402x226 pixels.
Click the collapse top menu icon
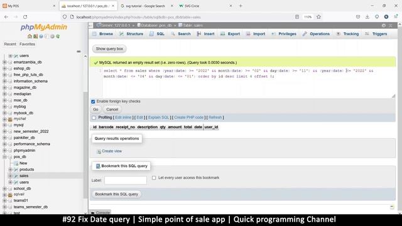pos(391,25)
